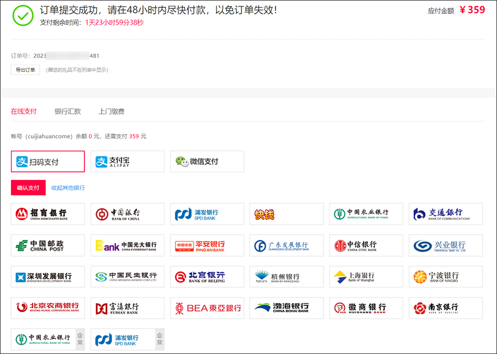Click the account name cuijiahuancome text
The image size is (497, 354).
(x=48, y=136)
